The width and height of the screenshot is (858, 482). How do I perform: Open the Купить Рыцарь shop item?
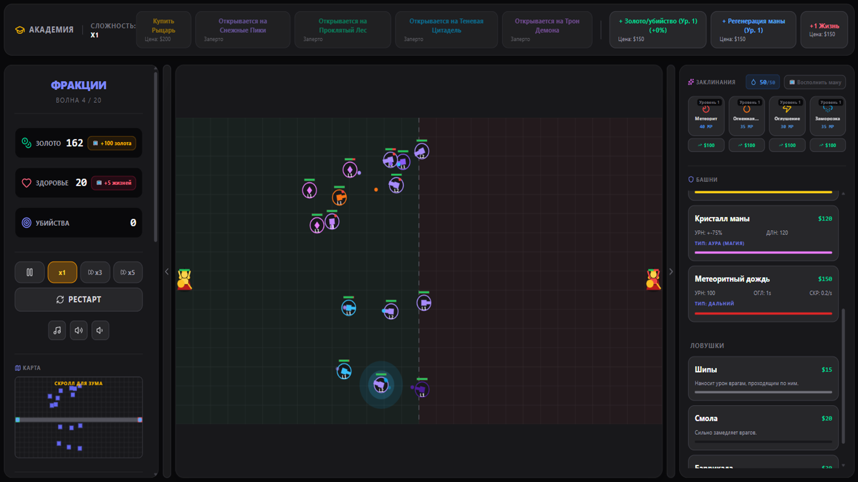click(x=164, y=29)
